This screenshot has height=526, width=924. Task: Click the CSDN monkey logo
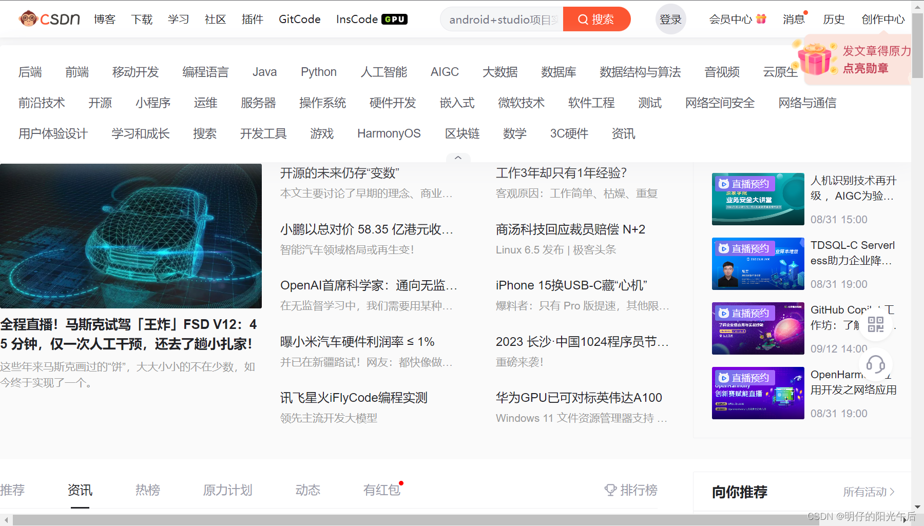tap(49, 19)
